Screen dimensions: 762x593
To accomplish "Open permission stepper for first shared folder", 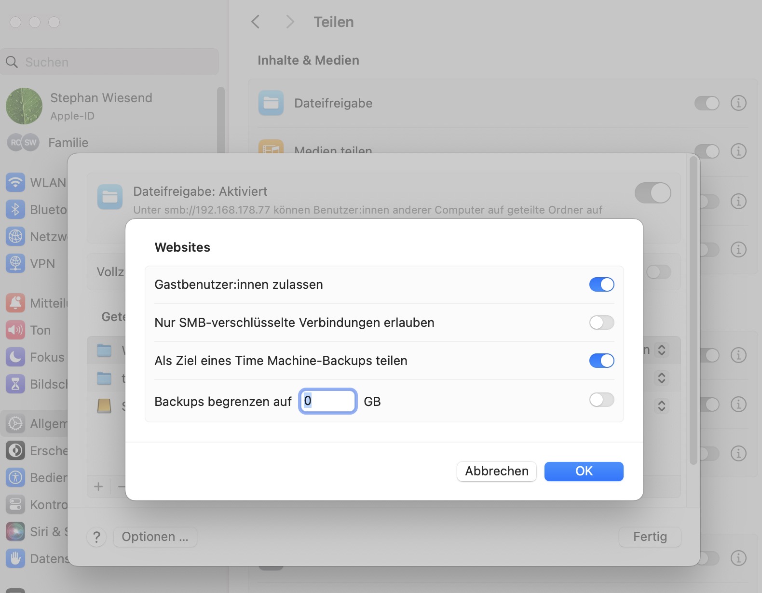I will (662, 350).
